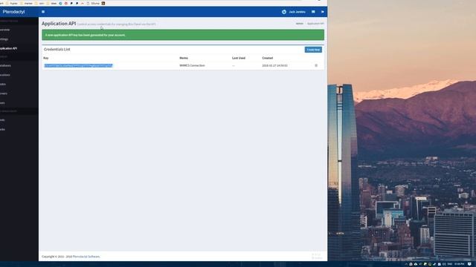Click the Key column header
The height and width of the screenshot is (267, 476).
(x=46, y=58)
